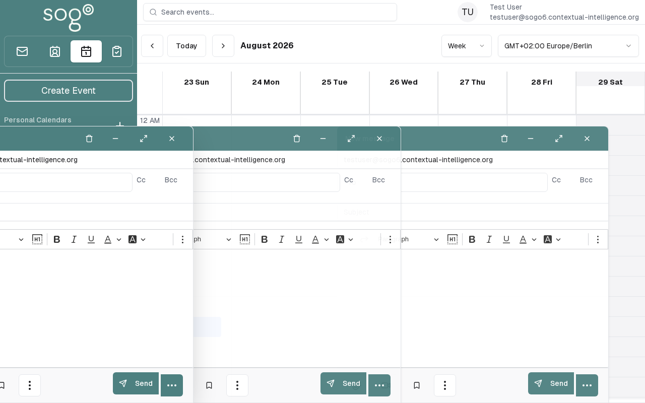645x403 pixels.
Task: Click H1 heading icon in left compose window
Action: point(37,239)
